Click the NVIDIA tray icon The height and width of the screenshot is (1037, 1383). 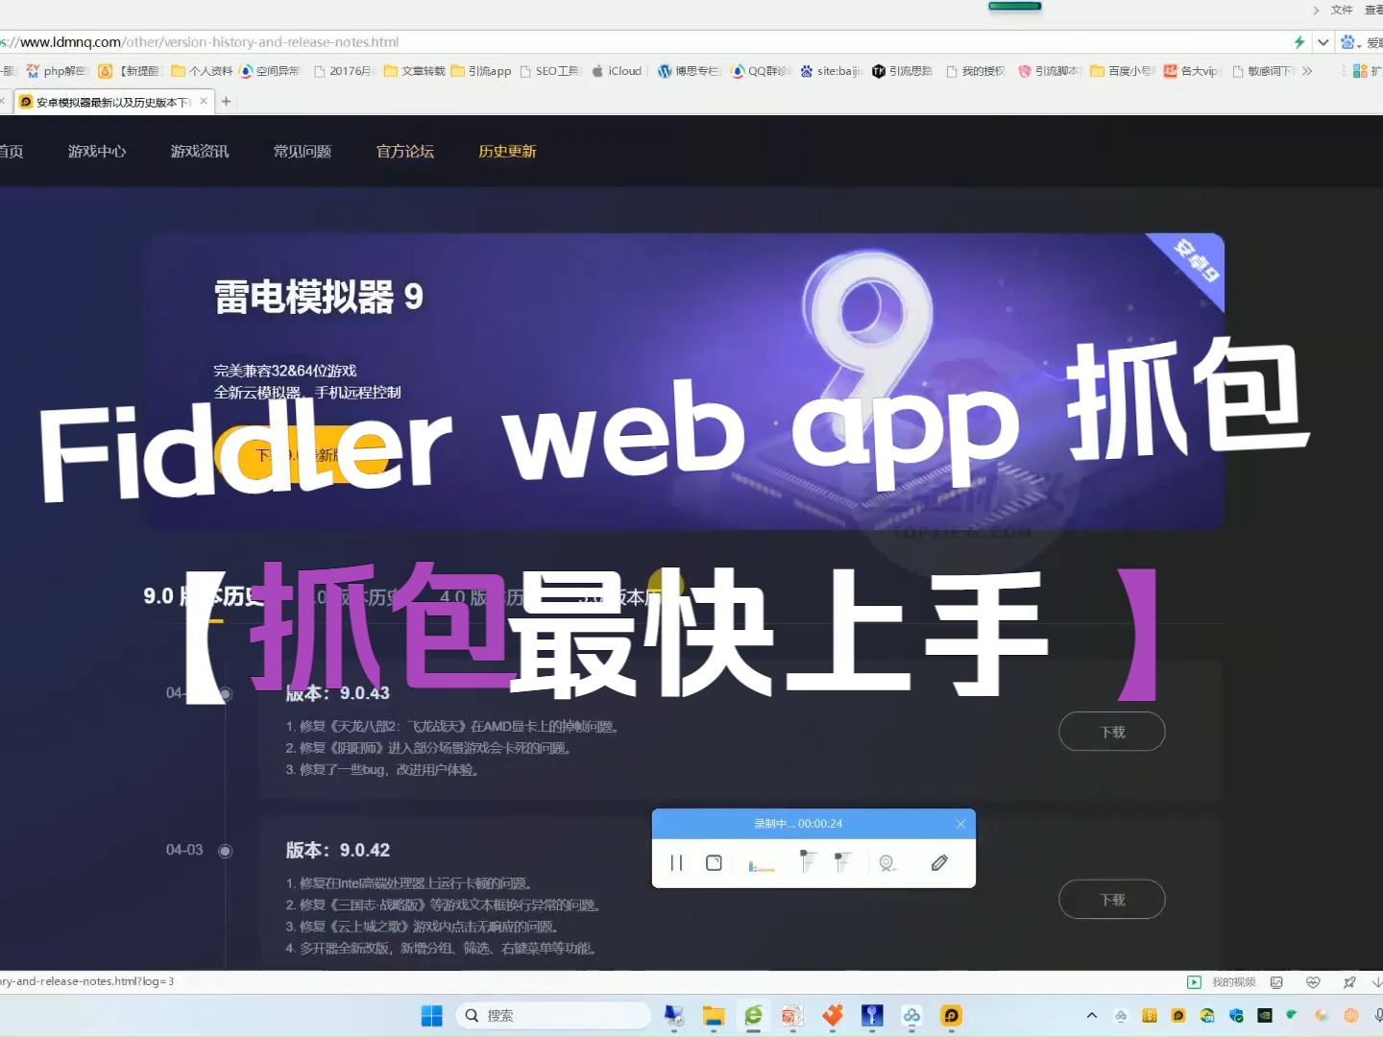point(1265,1016)
